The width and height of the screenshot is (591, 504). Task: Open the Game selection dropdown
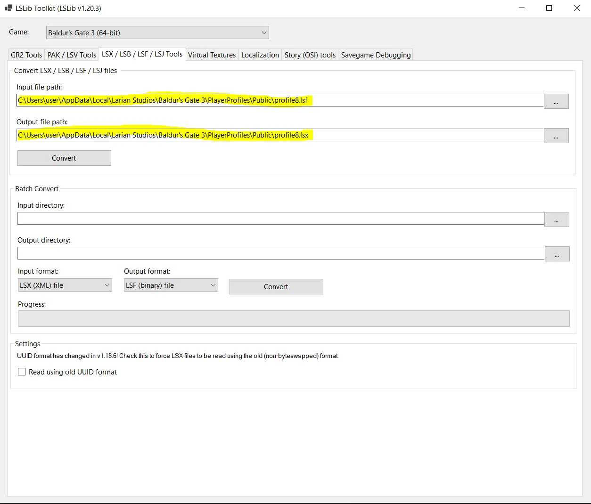(x=157, y=33)
